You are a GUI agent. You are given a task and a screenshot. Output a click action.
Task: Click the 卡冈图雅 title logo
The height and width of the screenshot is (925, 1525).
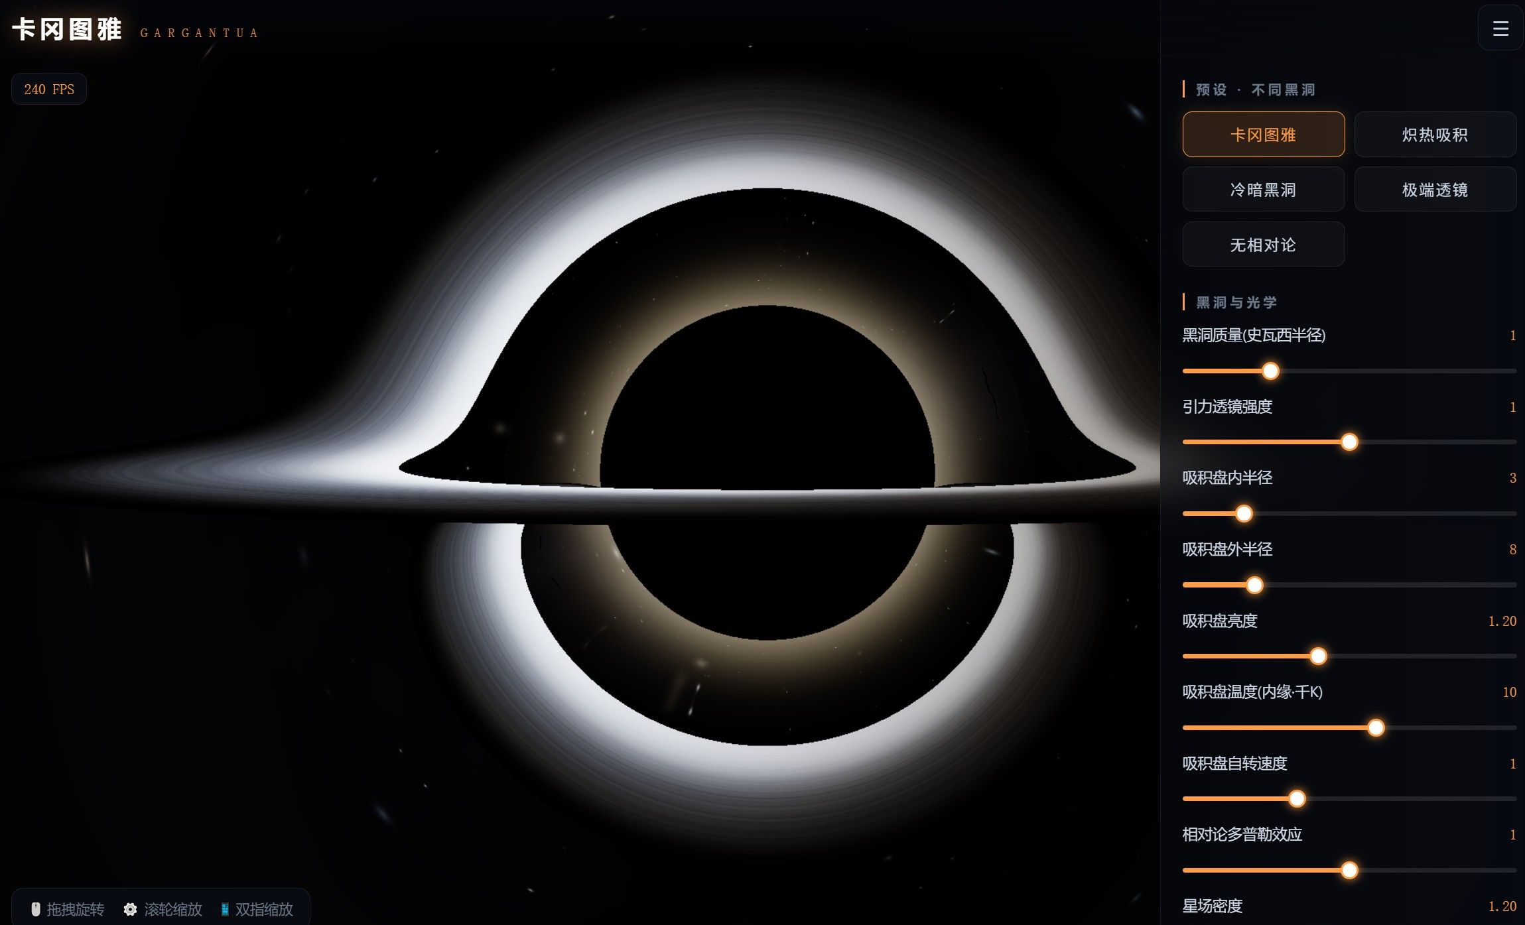(x=67, y=30)
